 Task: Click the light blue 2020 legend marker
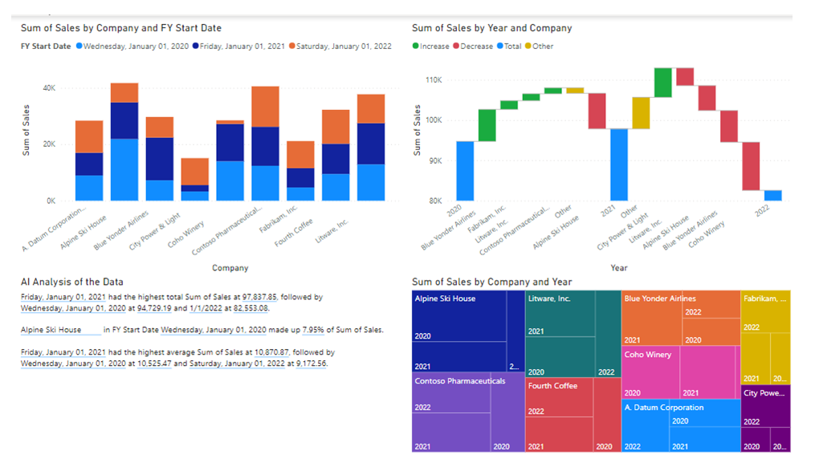(79, 47)
